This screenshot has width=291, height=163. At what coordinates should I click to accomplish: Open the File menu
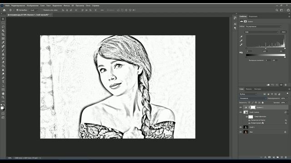7,5
